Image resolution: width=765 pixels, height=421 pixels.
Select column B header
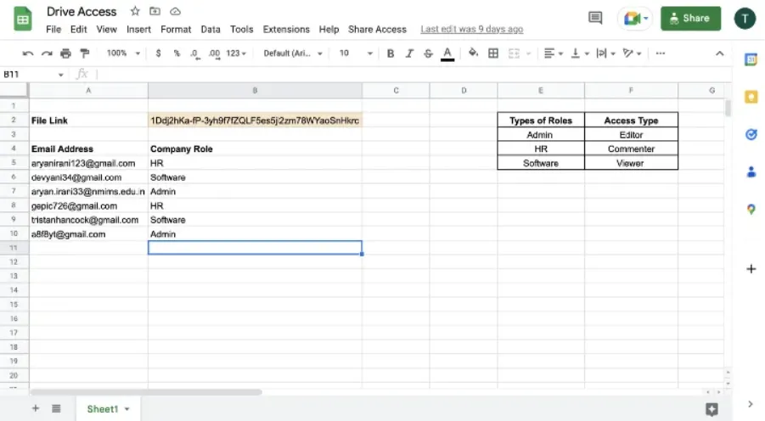[x=256, y=90]
